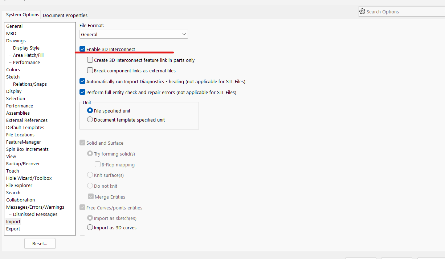
Task: Open Backup/Recover options
Action: coord(23,164)
